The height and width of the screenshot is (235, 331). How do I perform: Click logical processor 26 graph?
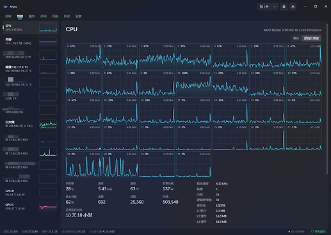[267, 137]
